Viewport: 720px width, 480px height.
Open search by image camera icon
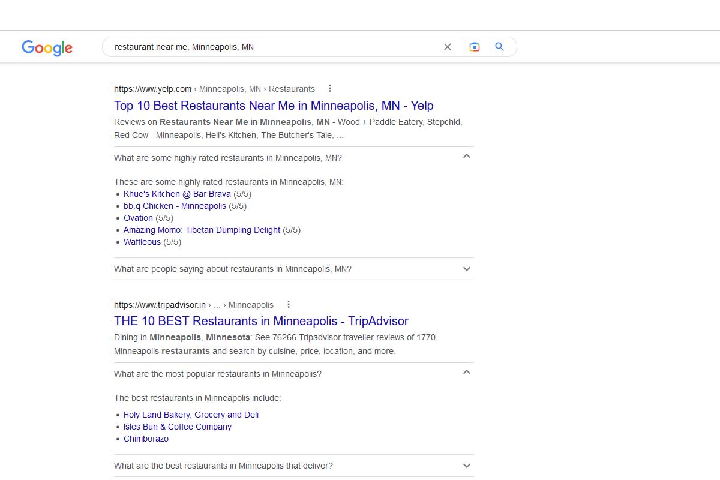(x=475, y=47)
